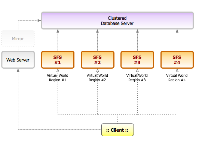This screenshot has height=141, width=199.
Task: Click the Virtual World Region #3 label
Action: tap(137, 78)
